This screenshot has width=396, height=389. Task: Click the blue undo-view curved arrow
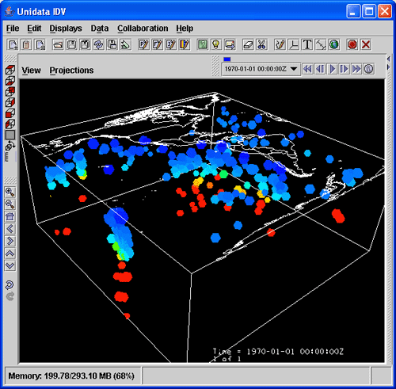coord(10,284)
